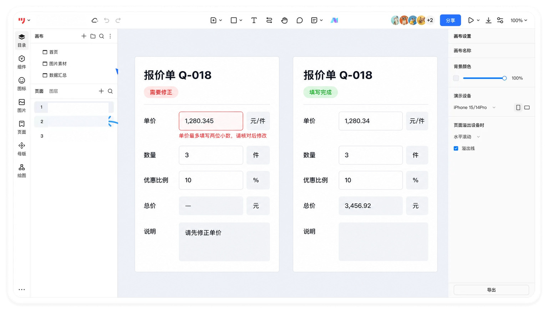The width and height of the screenshot is (548, 312).
Task: Expand the shape tool dropdown arrow
Action: click(241, 20)
